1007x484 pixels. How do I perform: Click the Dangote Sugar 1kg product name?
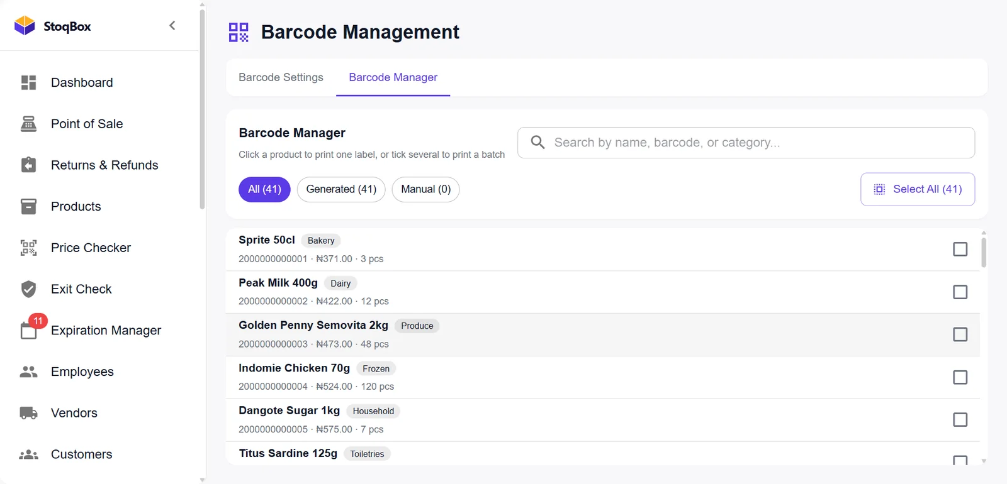coord(289,410)
